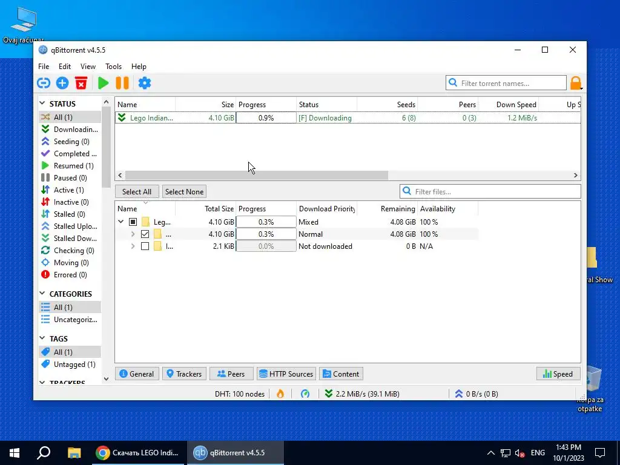Open Options with the gear icon
620x465 pixels.
pyautogui.click(x=144, y=83)
